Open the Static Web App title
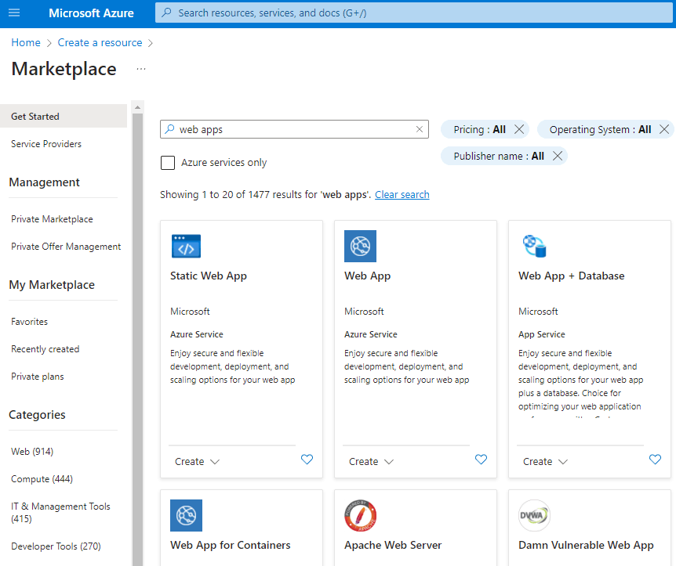676x566 pixels. tap(209, 276)
